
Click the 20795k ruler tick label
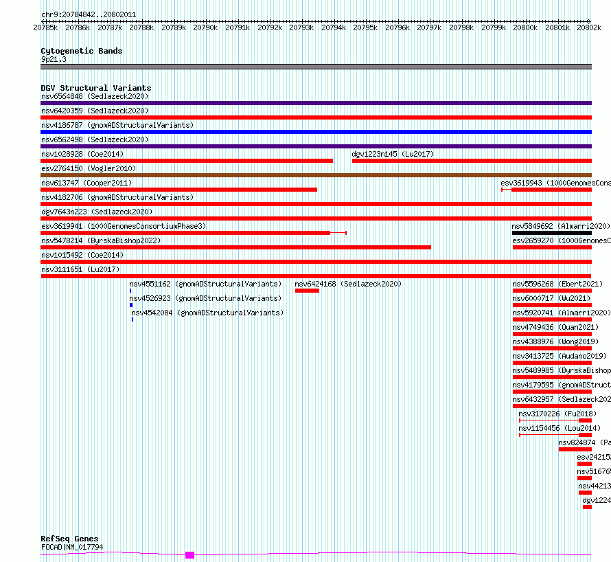(x=365, y=27)
